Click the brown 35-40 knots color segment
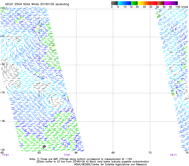The width and height of the screenshot is (189, 166). (x=161, y=3)
